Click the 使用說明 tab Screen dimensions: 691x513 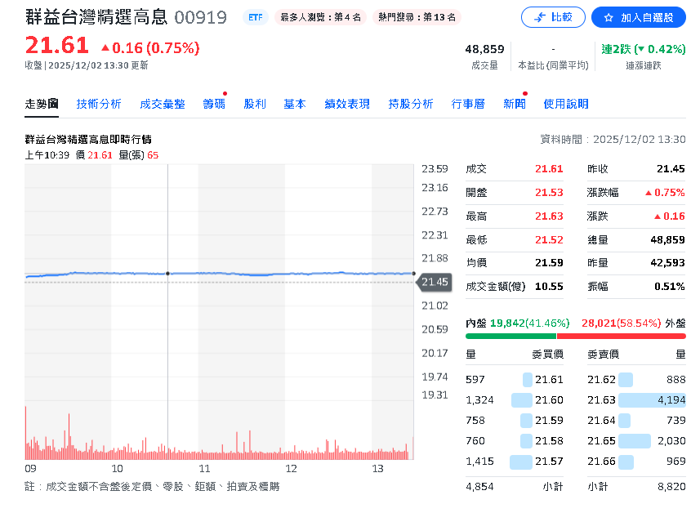point(567,104)
